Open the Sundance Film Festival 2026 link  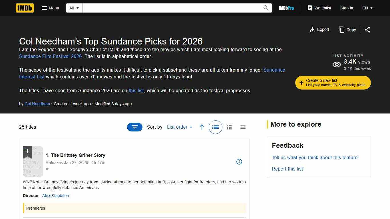pos(50,56)
